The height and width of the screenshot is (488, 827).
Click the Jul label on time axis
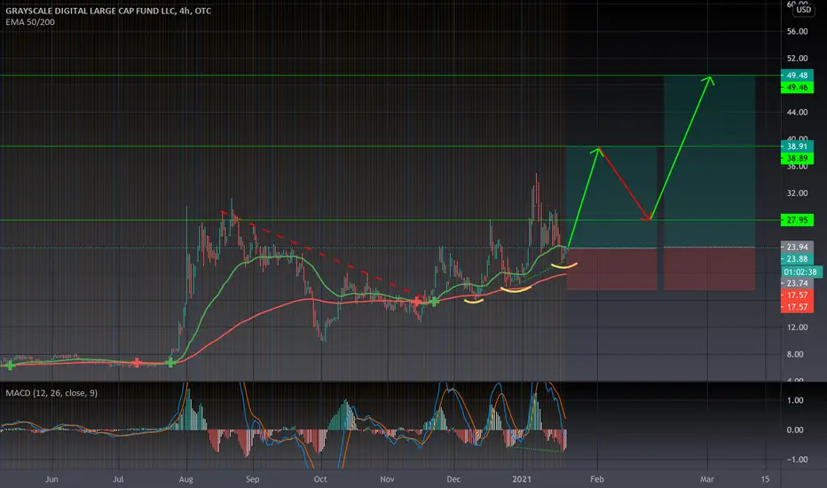(x=118, y=479)
